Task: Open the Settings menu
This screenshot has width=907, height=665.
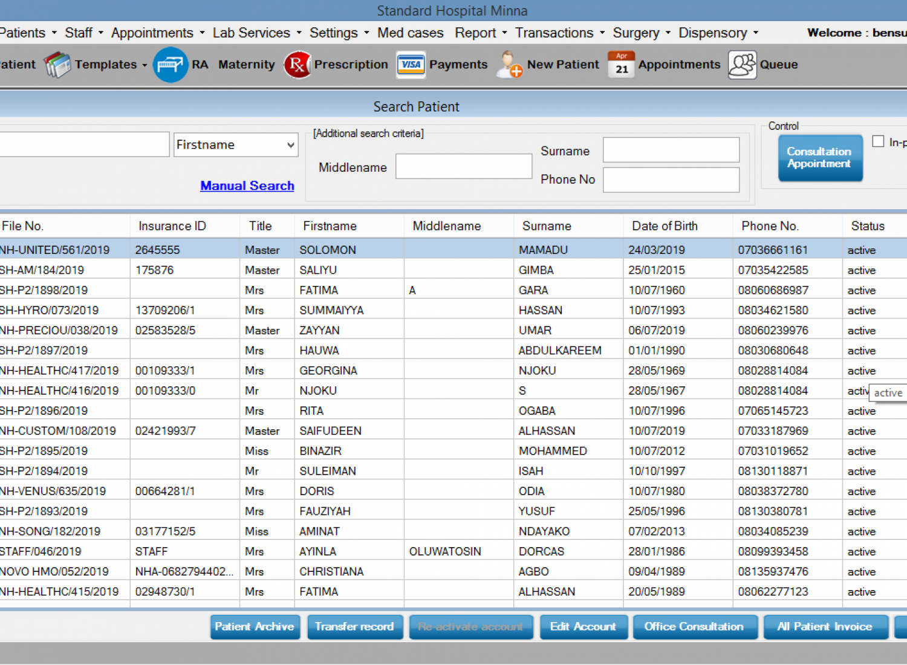Action: point(334,33)
